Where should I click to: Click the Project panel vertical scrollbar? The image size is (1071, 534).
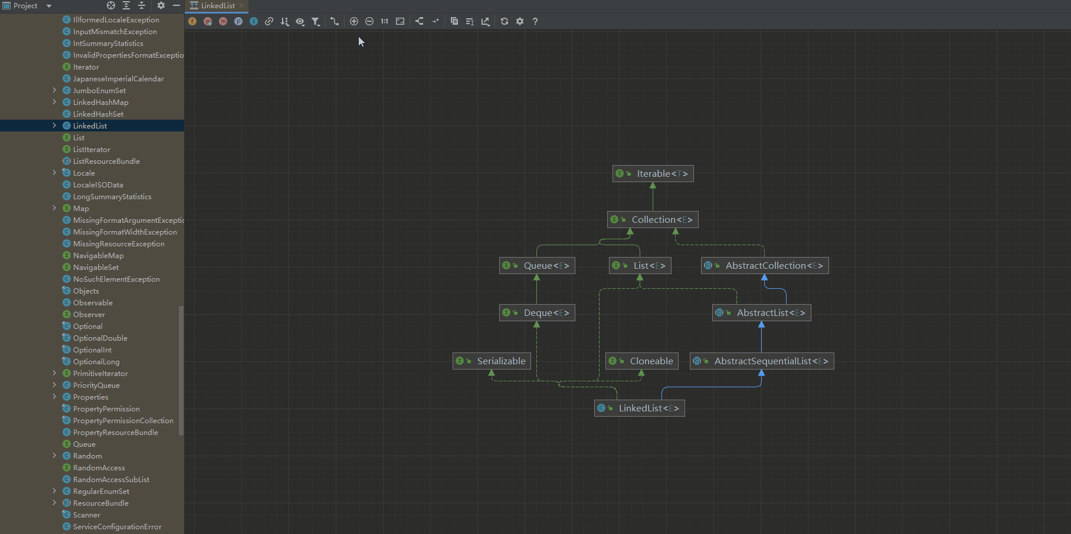point(181,370)
